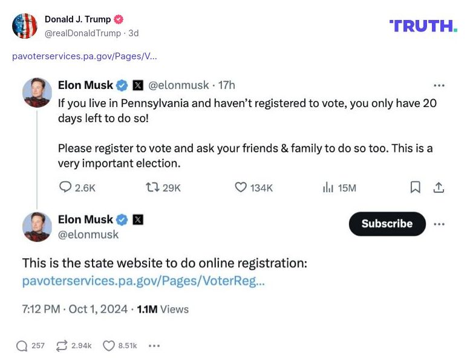Click the black Subscribe button
The height and width of the screenshot is (364, 470).
[x=387, y=224]
